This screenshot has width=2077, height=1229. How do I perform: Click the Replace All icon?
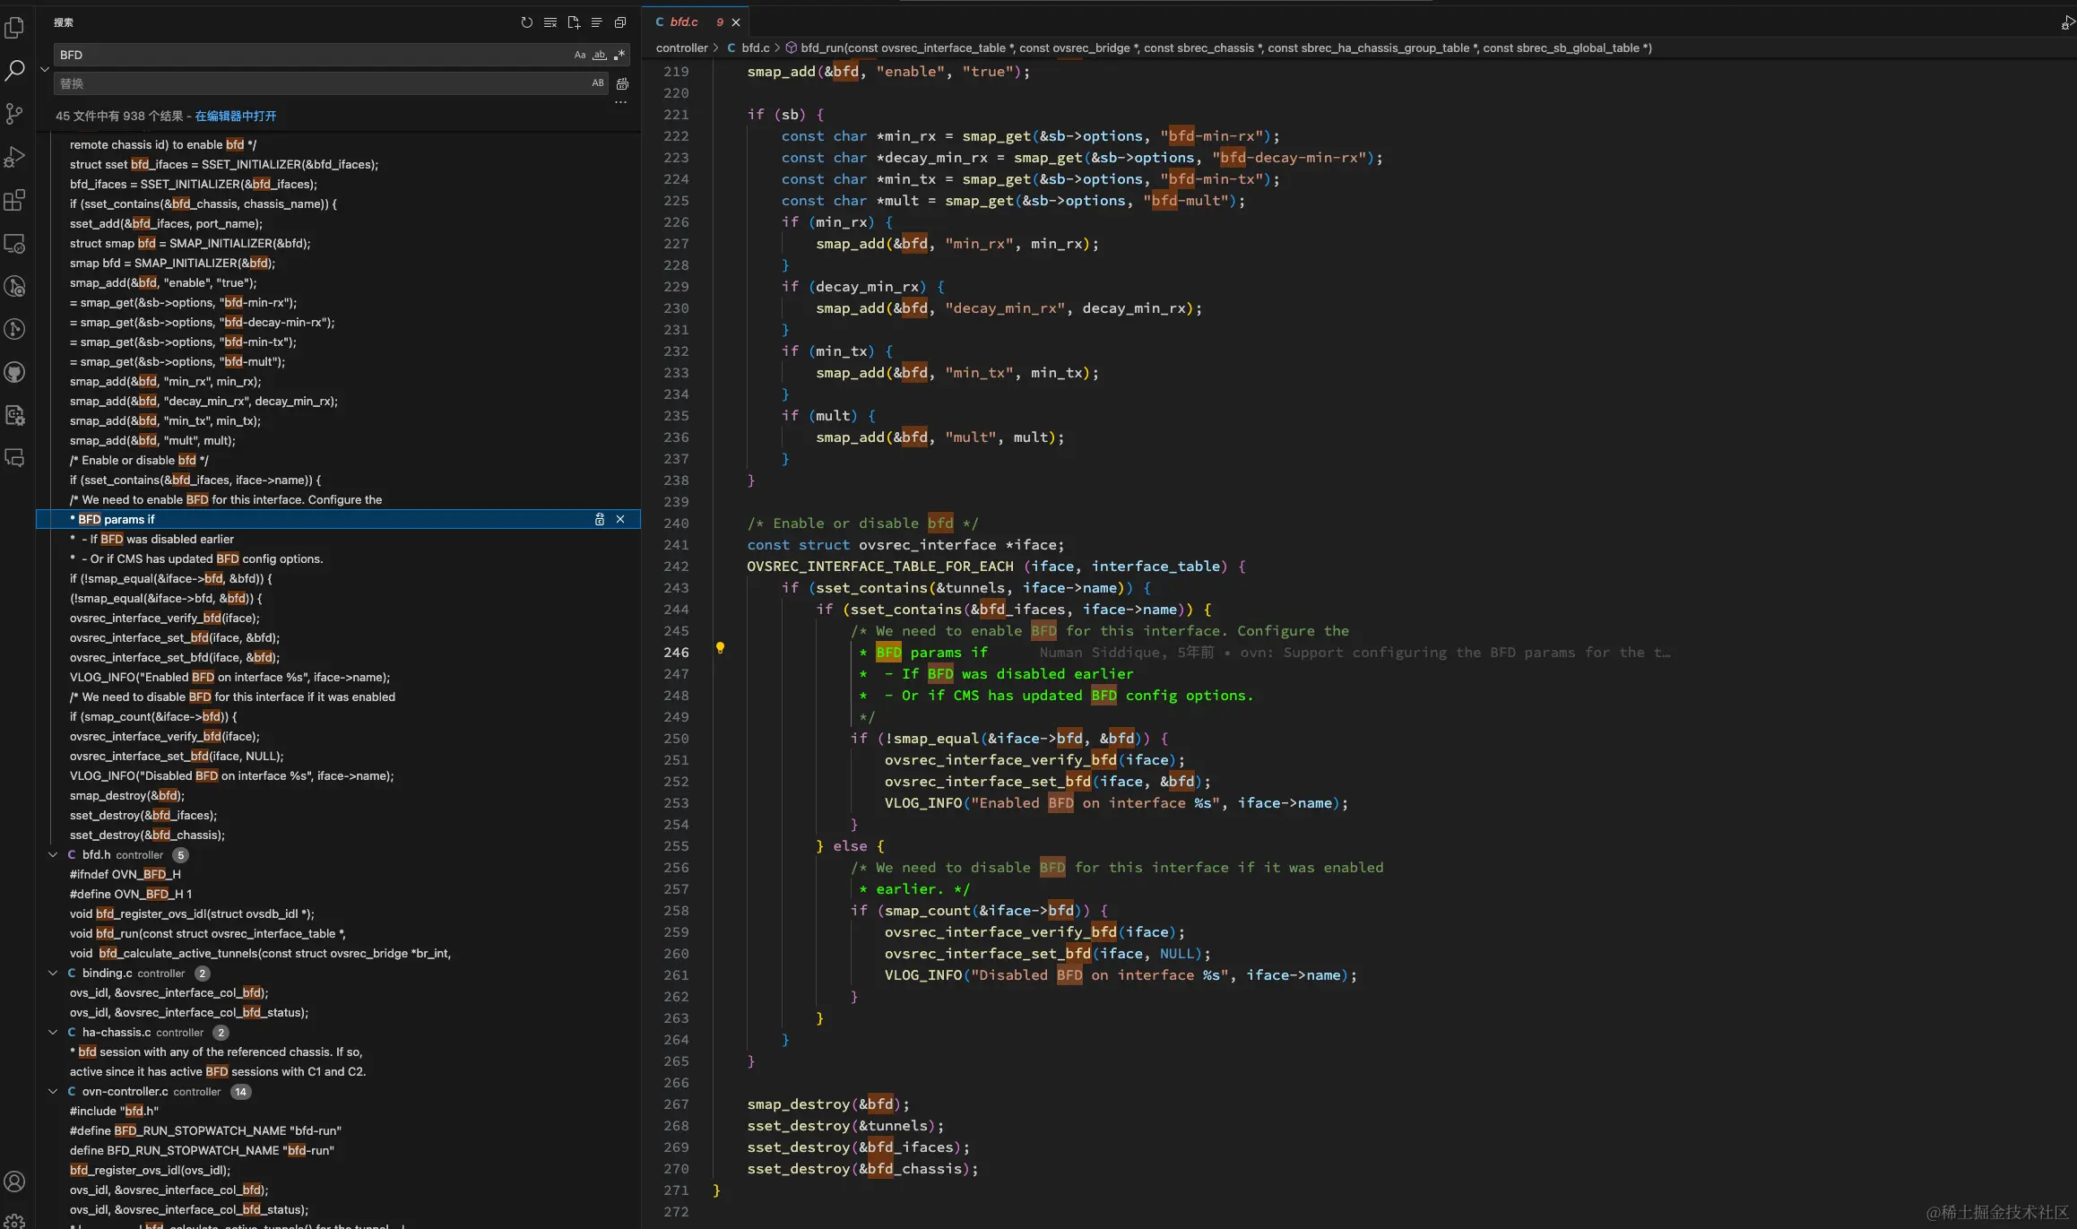pyautogui.click(x=622, y=83)
